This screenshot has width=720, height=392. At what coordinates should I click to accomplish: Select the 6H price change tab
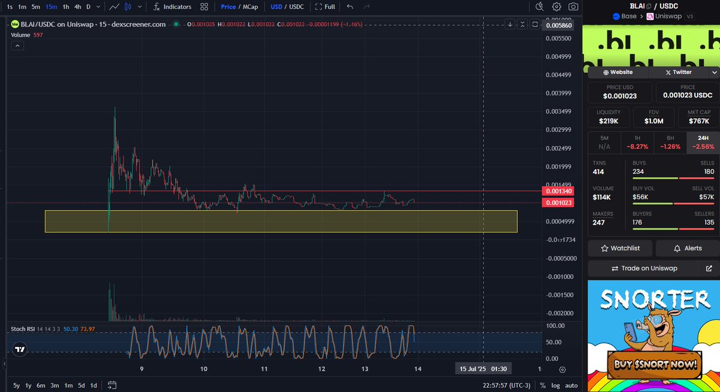pos(669,142)
